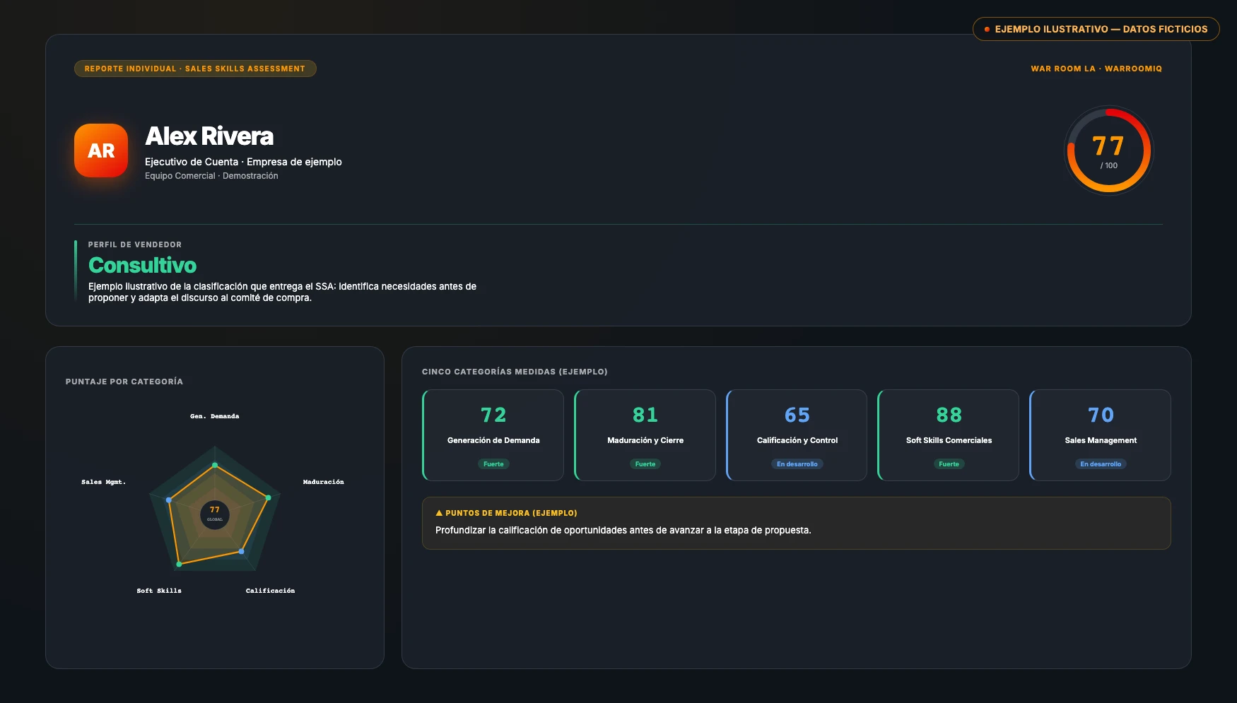Image resolution: width=1237 pixels, height=703 pixels.
Task: Click the 77 overall score gauge
Action: tap(1108, 150)
